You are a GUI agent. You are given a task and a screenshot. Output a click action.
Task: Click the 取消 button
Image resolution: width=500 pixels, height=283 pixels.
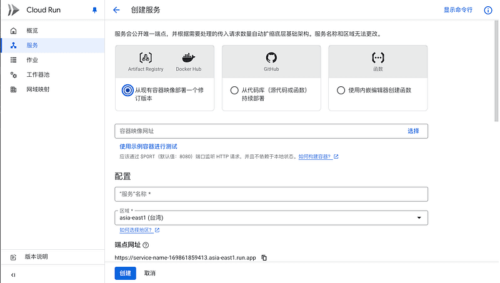150,273
